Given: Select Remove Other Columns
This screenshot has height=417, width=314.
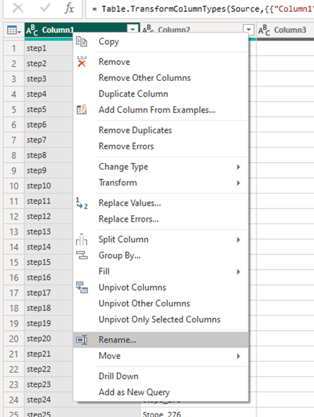Looking at the screenshot, I should [x=144, y=78].
